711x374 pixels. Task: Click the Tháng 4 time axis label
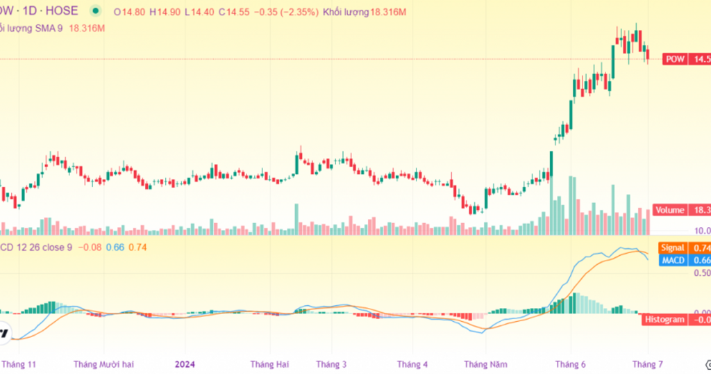click(x=412, y=364)
